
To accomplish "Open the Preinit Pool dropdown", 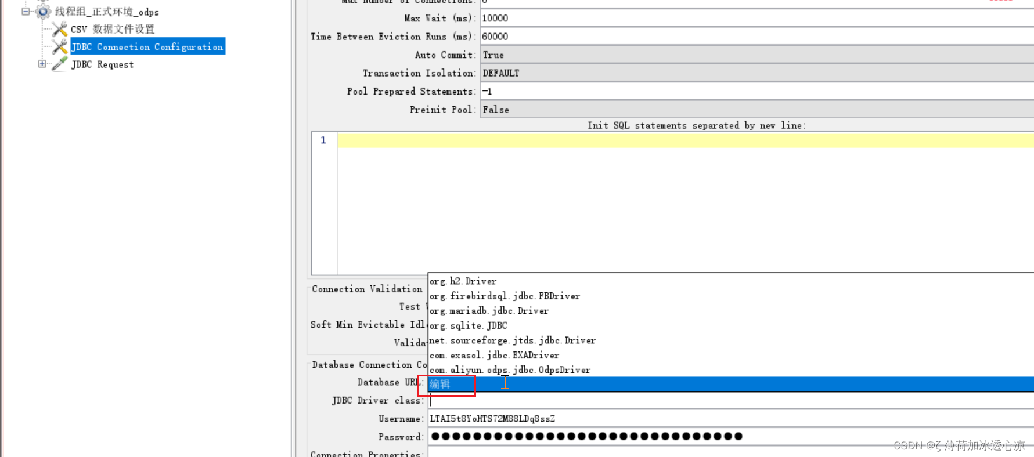I will click(756, 110).
